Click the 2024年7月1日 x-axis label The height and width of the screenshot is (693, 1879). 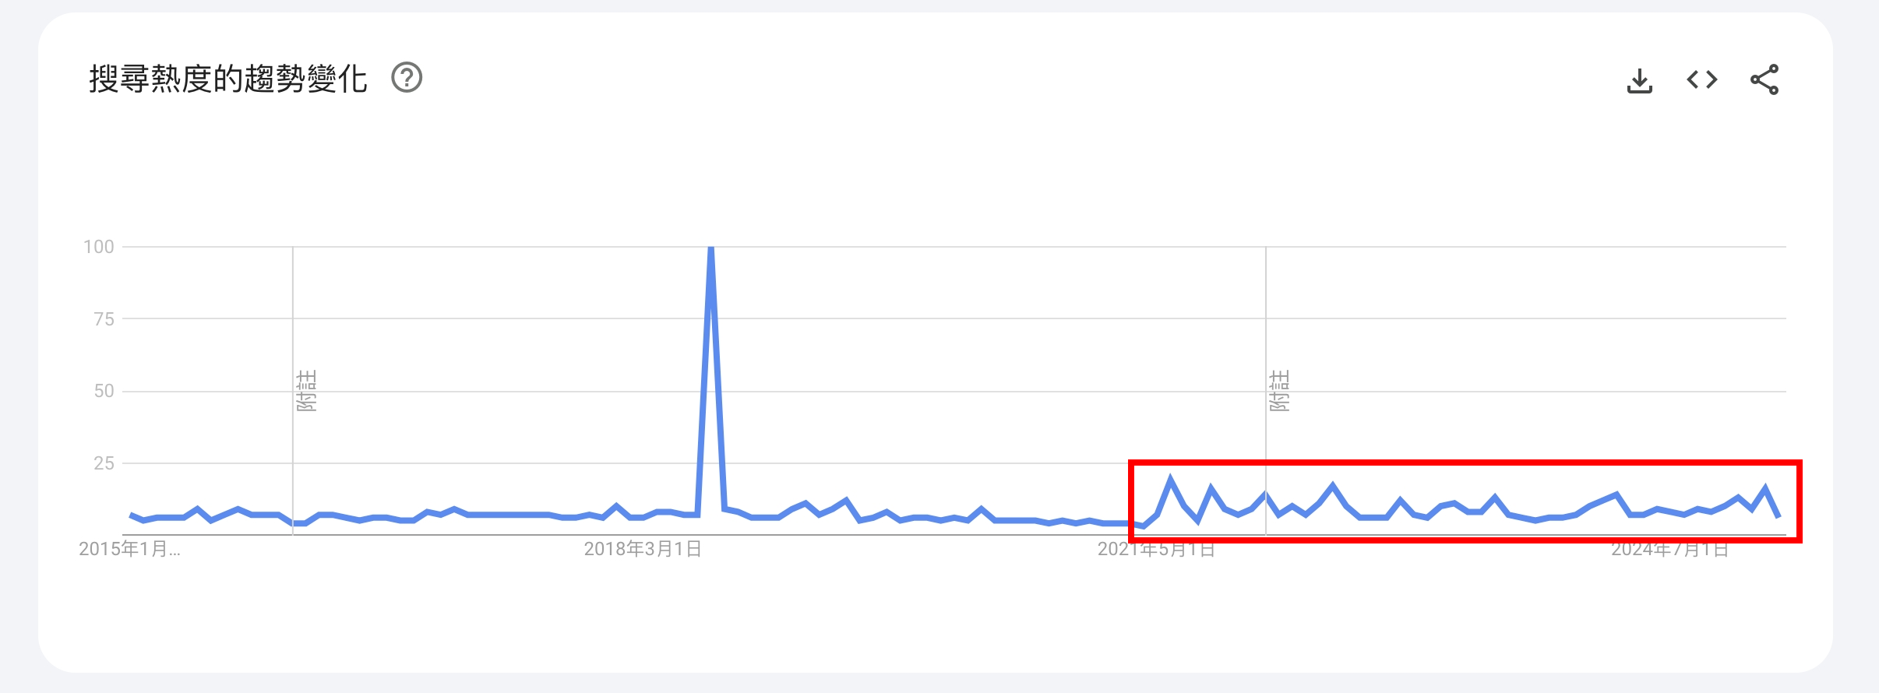pos(1669,549)
